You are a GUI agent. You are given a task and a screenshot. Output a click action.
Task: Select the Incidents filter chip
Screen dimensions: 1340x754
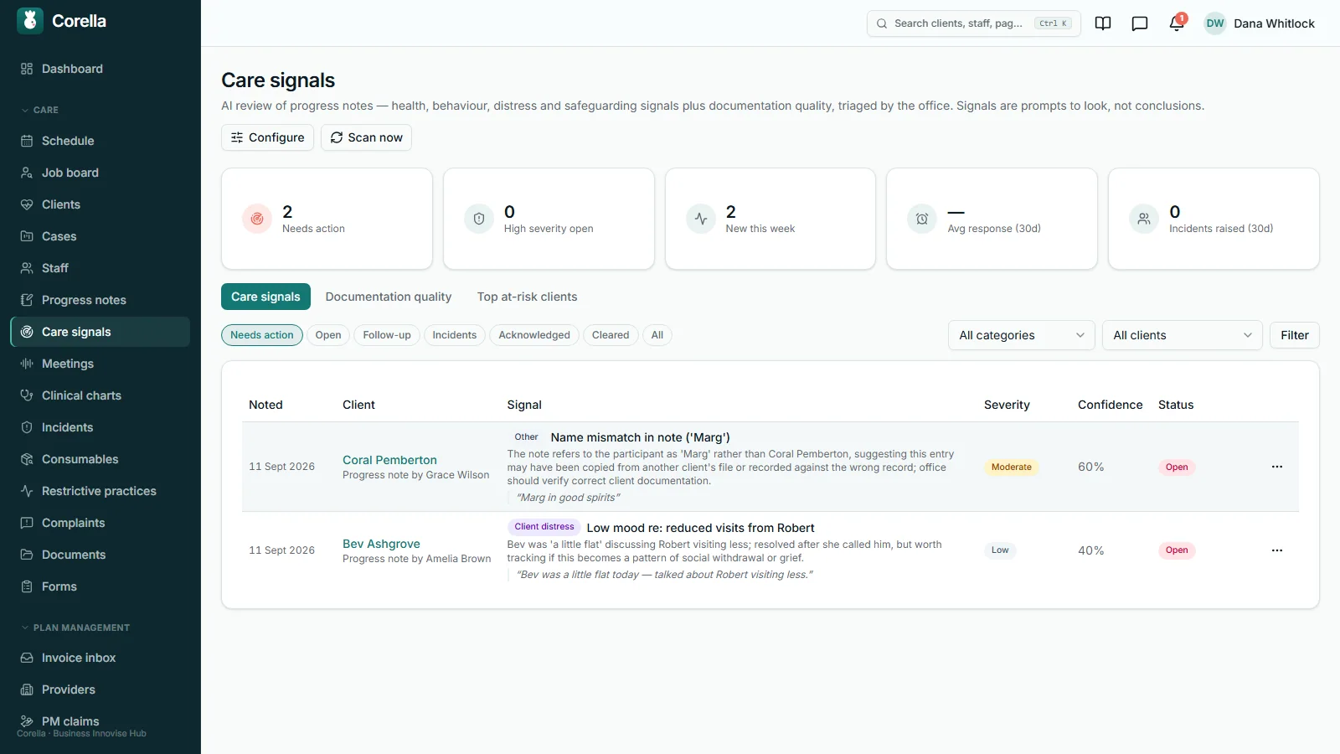click(455, 335)
